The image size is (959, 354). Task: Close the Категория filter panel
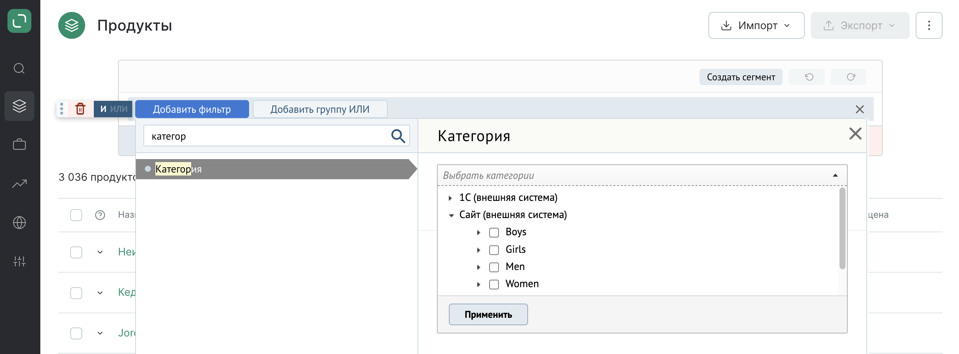tap(855, 134)
